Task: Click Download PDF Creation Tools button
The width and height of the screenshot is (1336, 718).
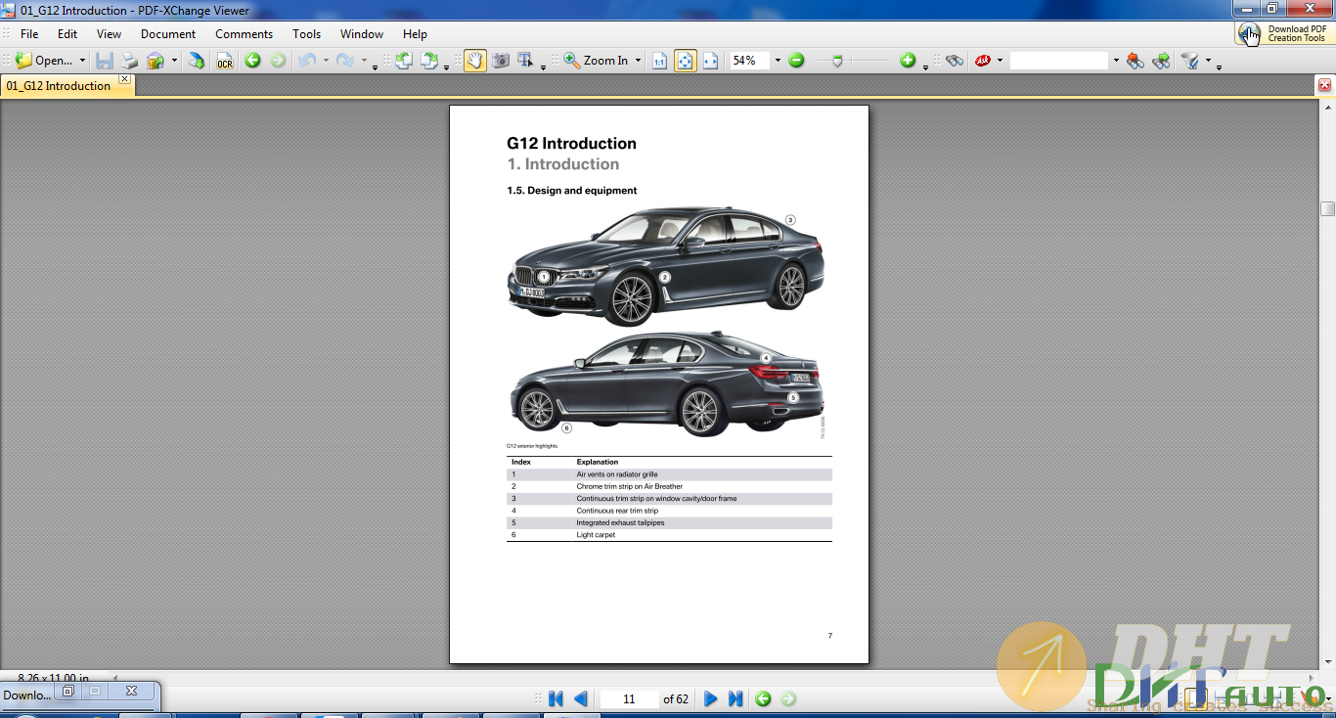Action: click(x=1284, y=33)
